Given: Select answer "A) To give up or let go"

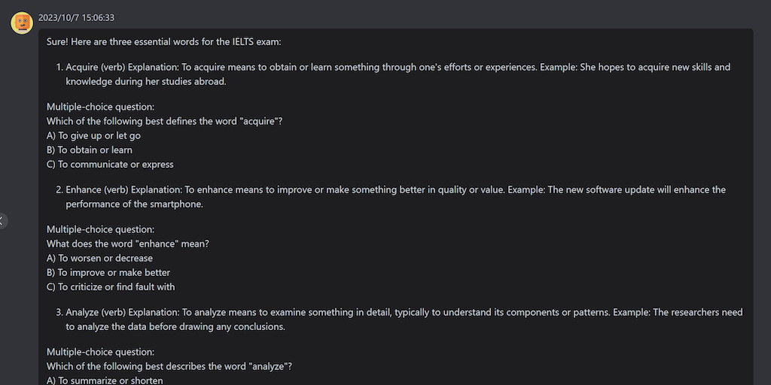Looking at the screenshot, I should (93, 135).
